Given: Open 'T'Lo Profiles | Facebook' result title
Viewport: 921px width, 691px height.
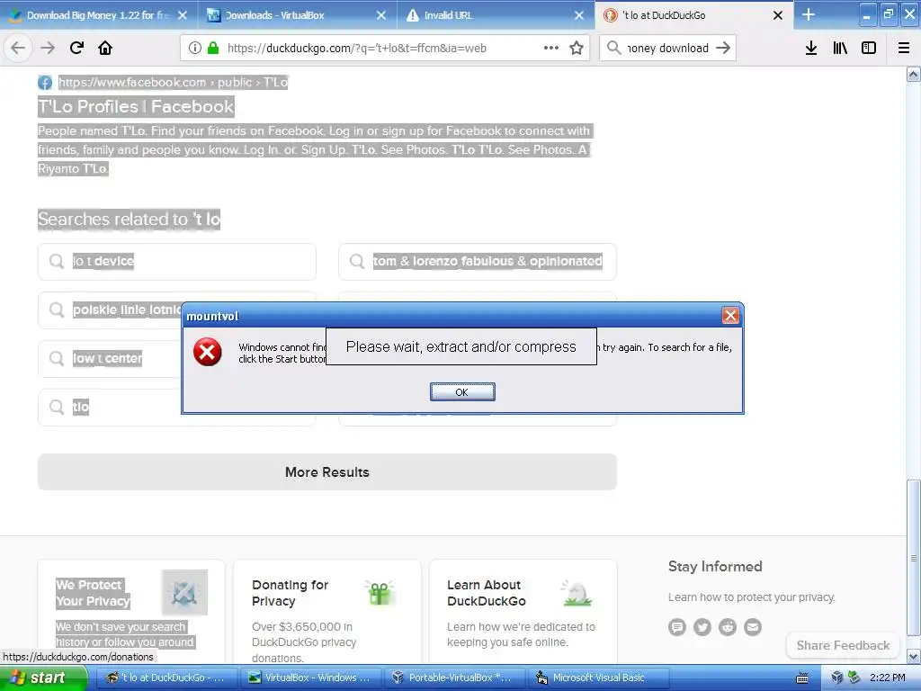Looking at the screenshot, I should click(x=136, y=106).
